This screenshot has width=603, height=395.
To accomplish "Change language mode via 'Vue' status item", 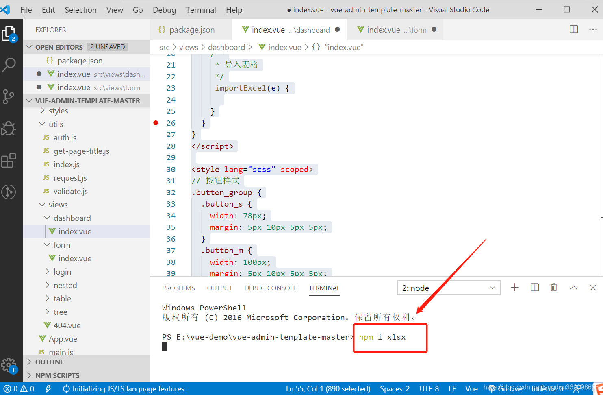I will coord(471,388).
